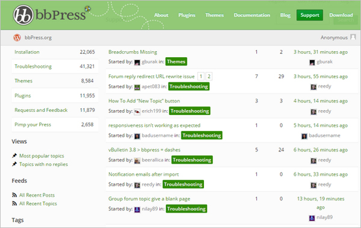Image resolution: width=361 pixels, height=228 pixels.
Task: Click the pin icon beside Topics with no replies
Action: 14,164
